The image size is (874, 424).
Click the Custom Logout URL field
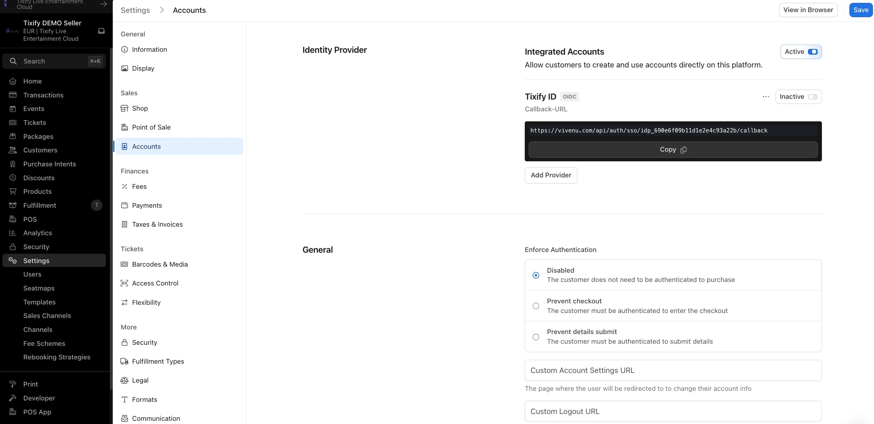pos(673,412)
